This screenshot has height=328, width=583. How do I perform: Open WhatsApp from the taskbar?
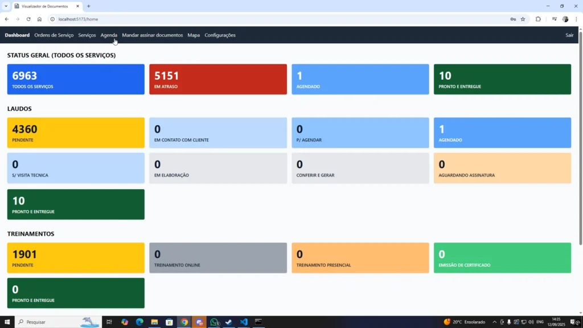click(214, 322)
